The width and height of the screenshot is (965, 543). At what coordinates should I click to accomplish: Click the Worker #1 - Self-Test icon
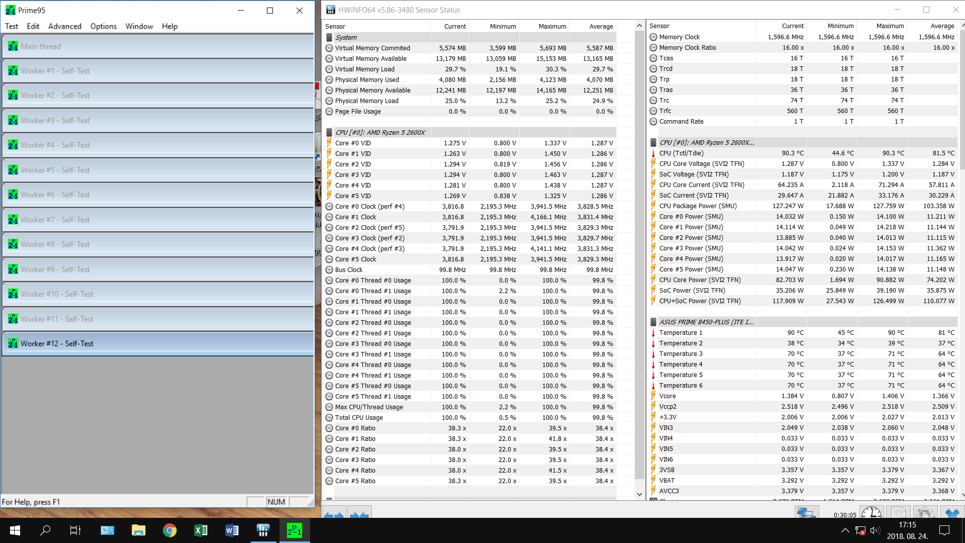tap(13, 71)
